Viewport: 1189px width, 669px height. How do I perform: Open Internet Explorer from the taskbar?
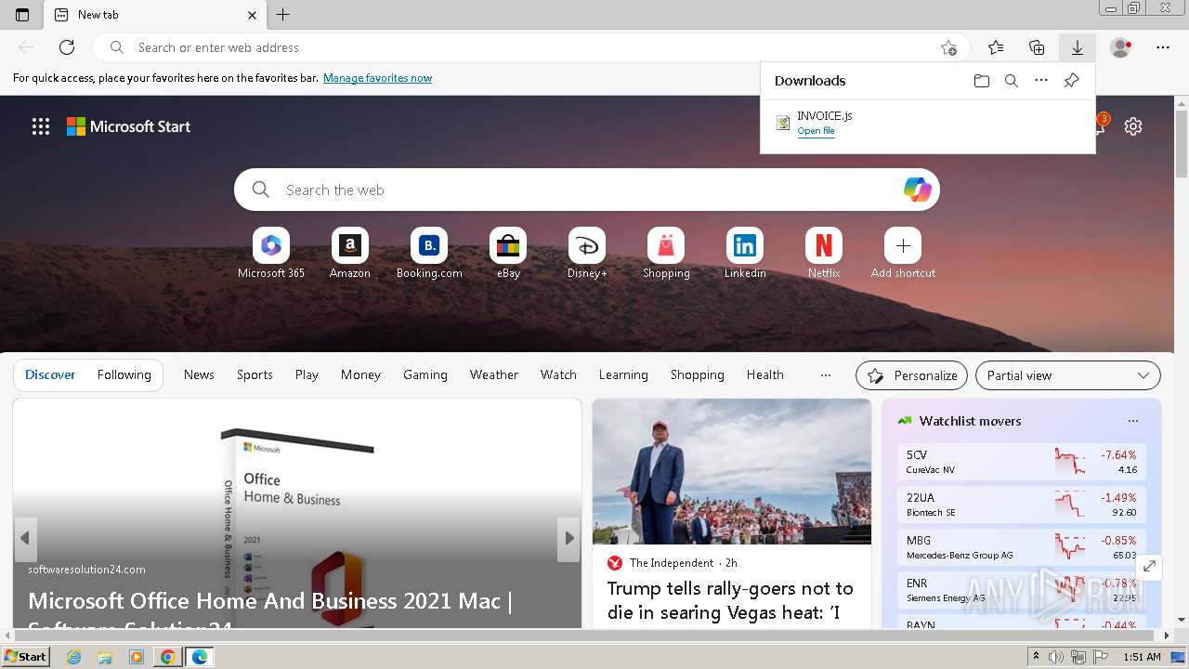coord(73,657)
